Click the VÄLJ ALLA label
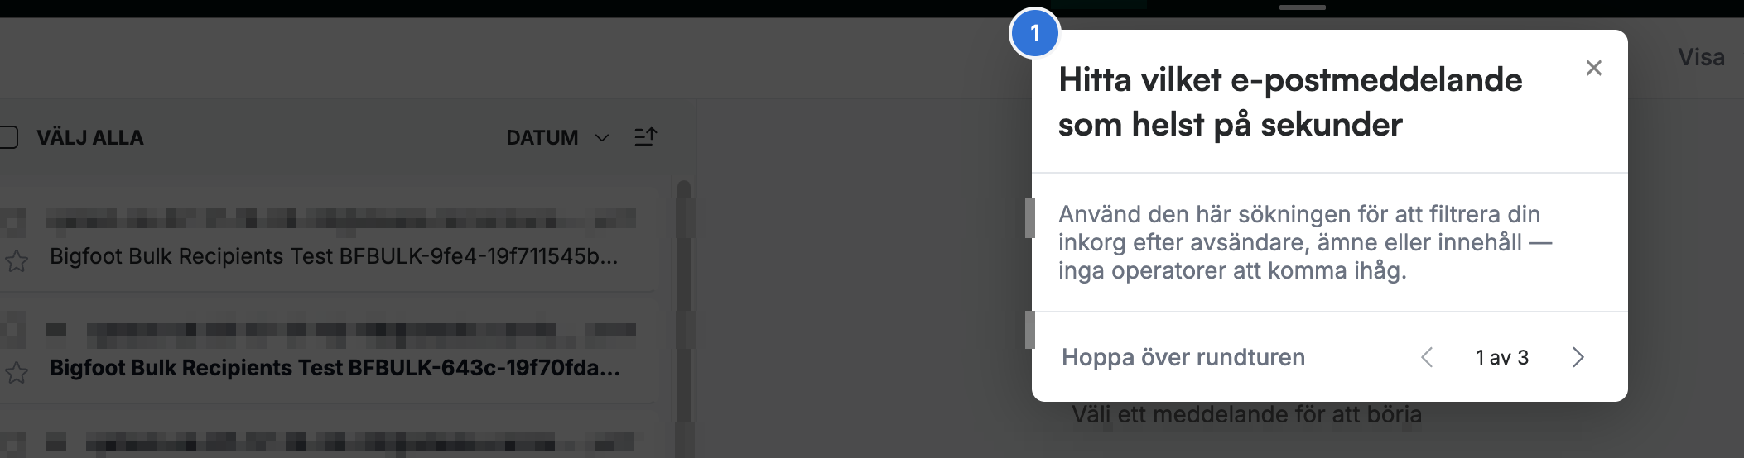 [x=90, y=137]
